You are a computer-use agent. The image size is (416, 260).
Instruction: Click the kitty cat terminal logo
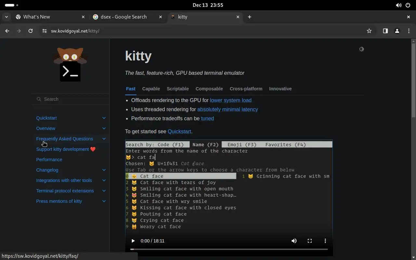click(70, 64)
